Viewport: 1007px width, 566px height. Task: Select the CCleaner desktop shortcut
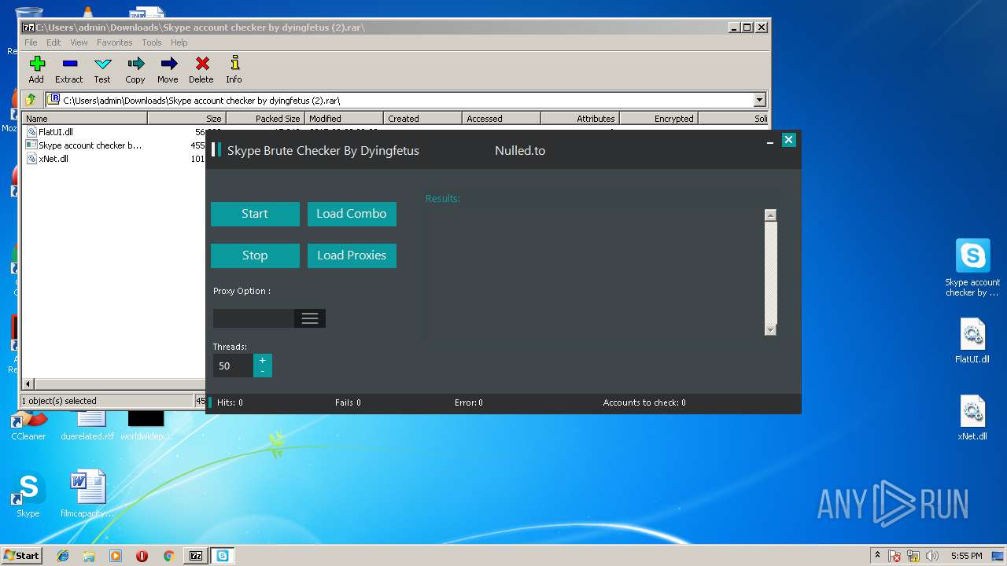click(x=28, y=427)
